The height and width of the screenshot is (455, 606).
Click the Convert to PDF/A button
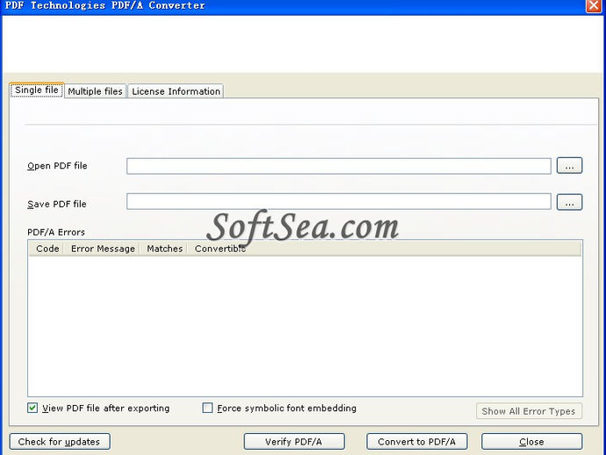coord(416,442)
